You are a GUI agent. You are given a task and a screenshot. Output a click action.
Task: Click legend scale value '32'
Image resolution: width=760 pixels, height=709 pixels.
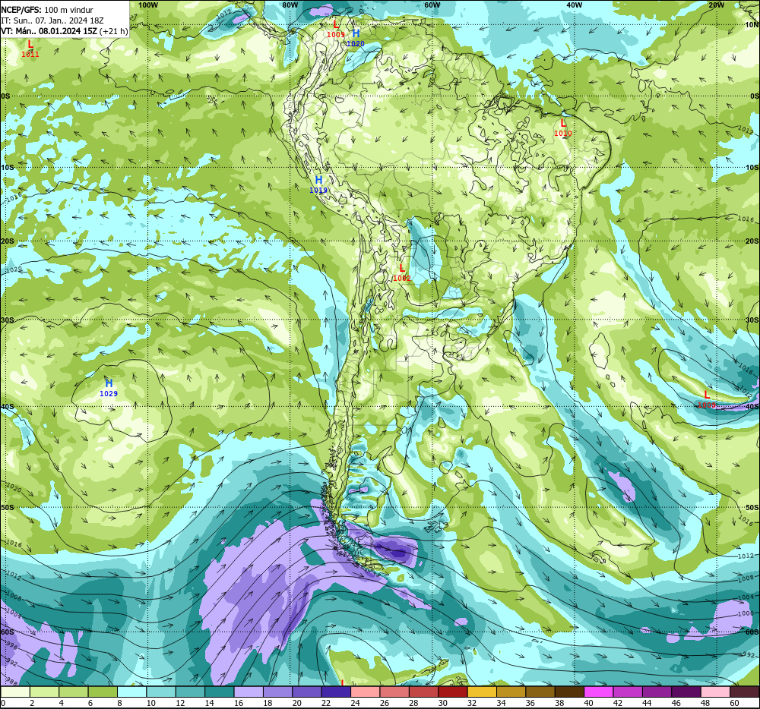[472, 703]
